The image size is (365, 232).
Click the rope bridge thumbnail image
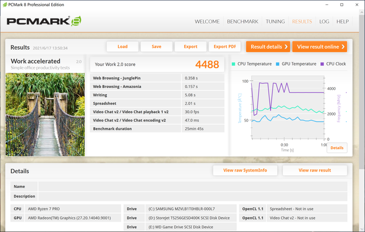(x=45, y=114)
